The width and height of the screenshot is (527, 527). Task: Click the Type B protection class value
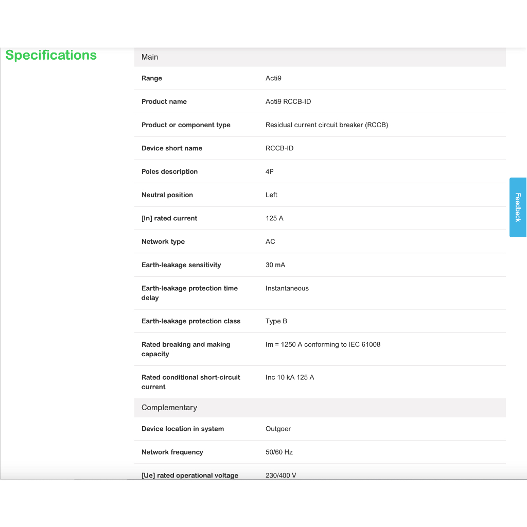[276, 321]
